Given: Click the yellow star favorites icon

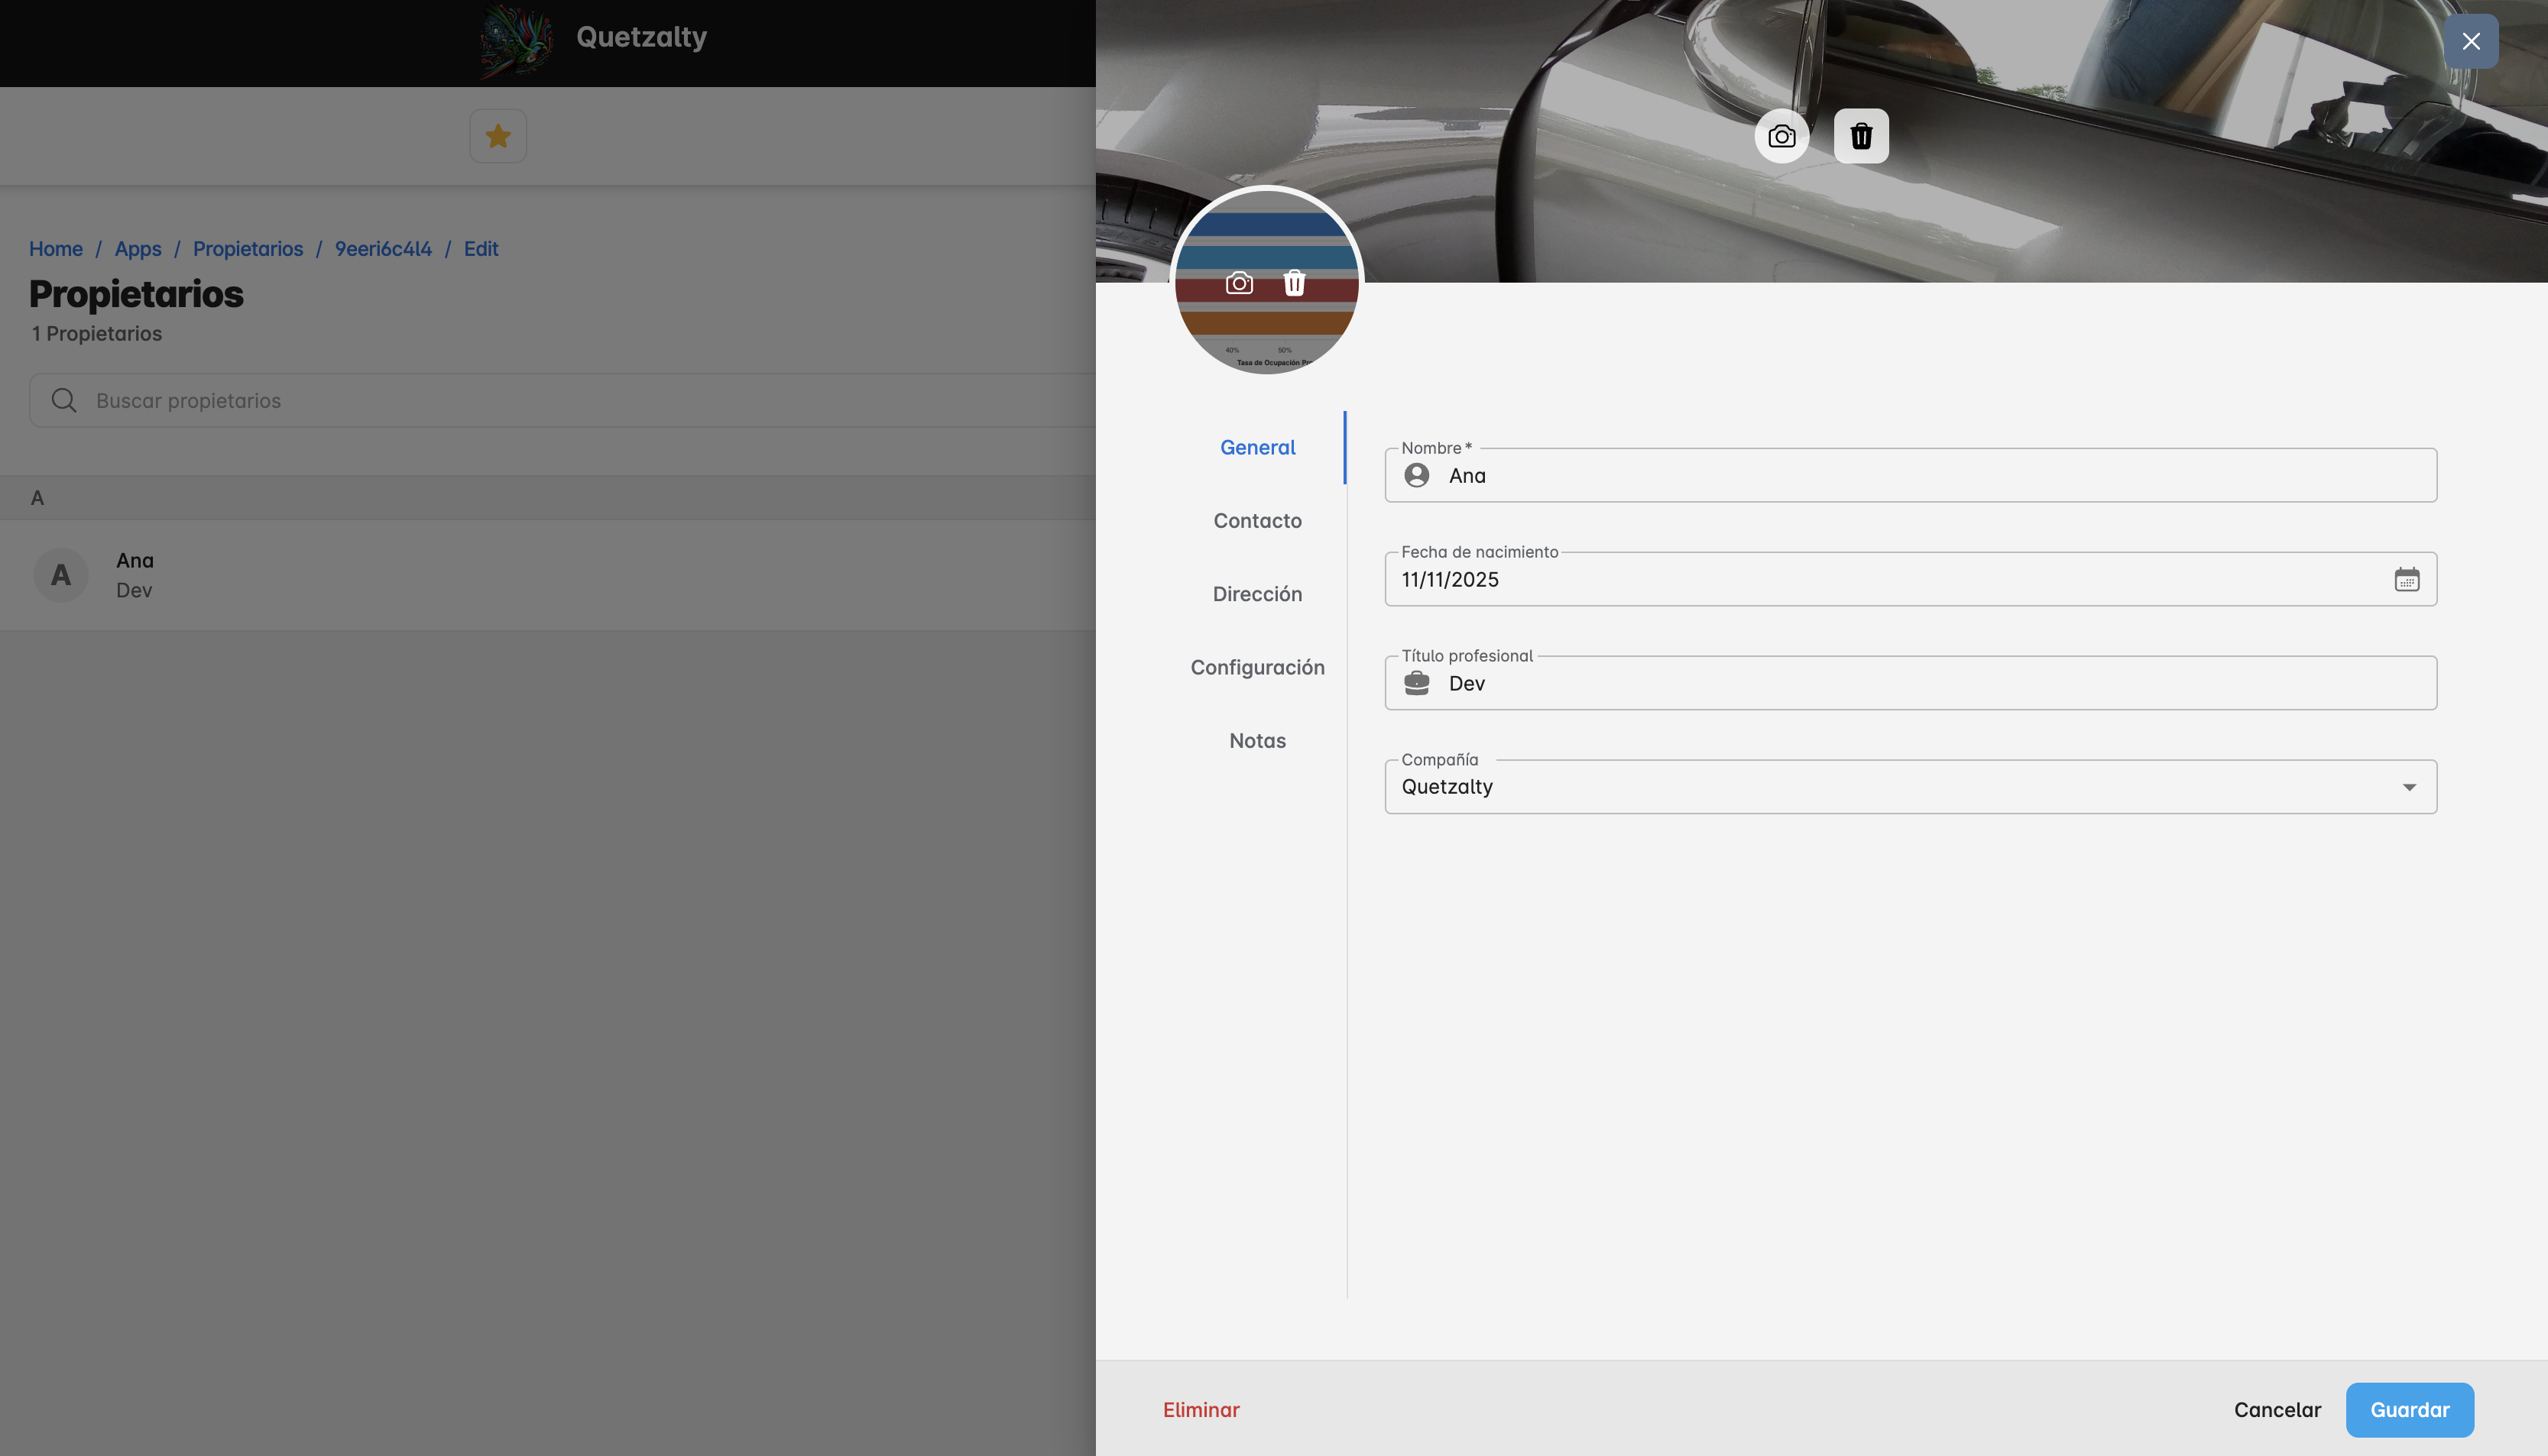Looking at the screenshot, I should click(x=498, y=136).
